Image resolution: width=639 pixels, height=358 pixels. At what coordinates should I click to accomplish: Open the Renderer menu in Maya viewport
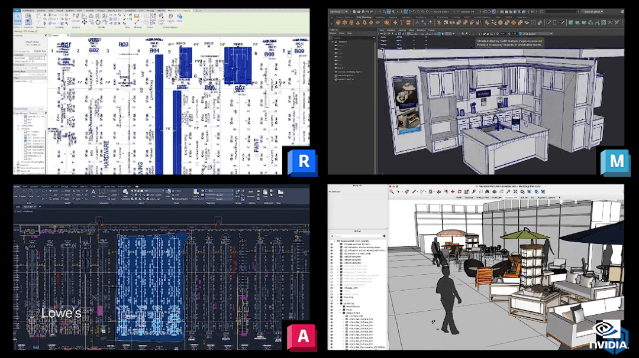pos(421,30)
